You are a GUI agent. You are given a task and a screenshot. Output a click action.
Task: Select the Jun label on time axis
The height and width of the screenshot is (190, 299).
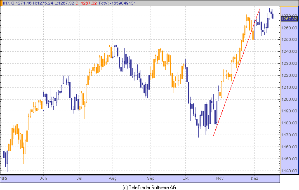[43, 178]
